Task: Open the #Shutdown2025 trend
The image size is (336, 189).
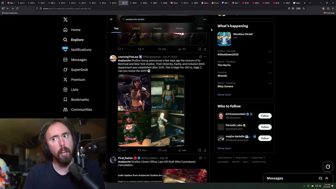Action: [228, 55]
